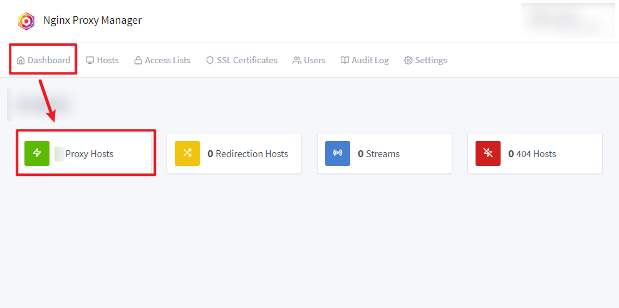Open the Proxy Hosts card label
This screenshot has height=308, width=619.
pyautogui.click(x=90, y=154)
